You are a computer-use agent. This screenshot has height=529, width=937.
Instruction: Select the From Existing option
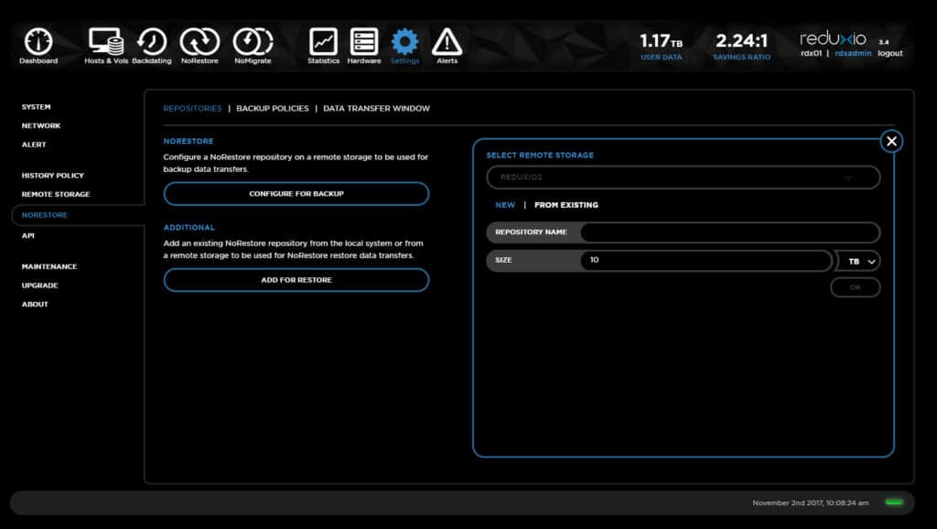pos(565,205)
